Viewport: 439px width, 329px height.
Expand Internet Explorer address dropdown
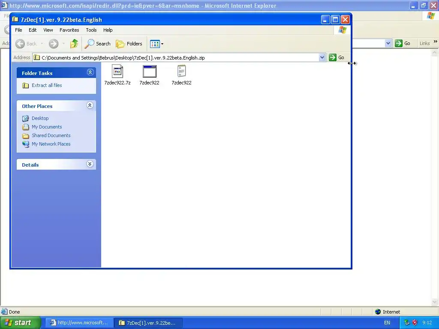pos(388,43)
